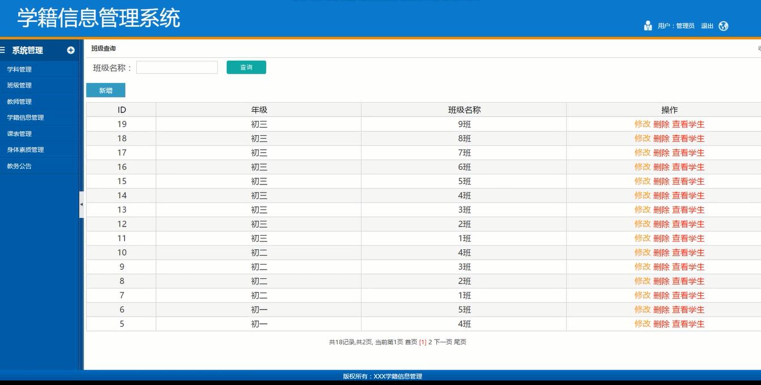Click the globe icon in the header

pyautogui.click(x=724, y=26)
